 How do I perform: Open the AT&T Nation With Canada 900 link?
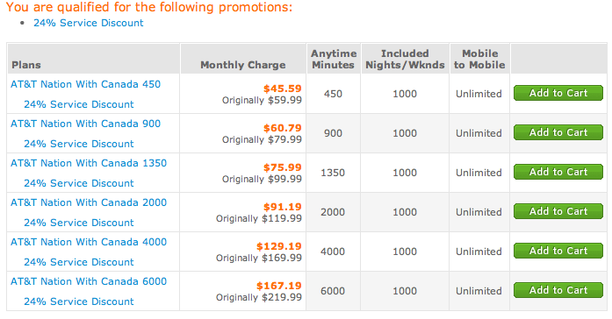(85, 124)
